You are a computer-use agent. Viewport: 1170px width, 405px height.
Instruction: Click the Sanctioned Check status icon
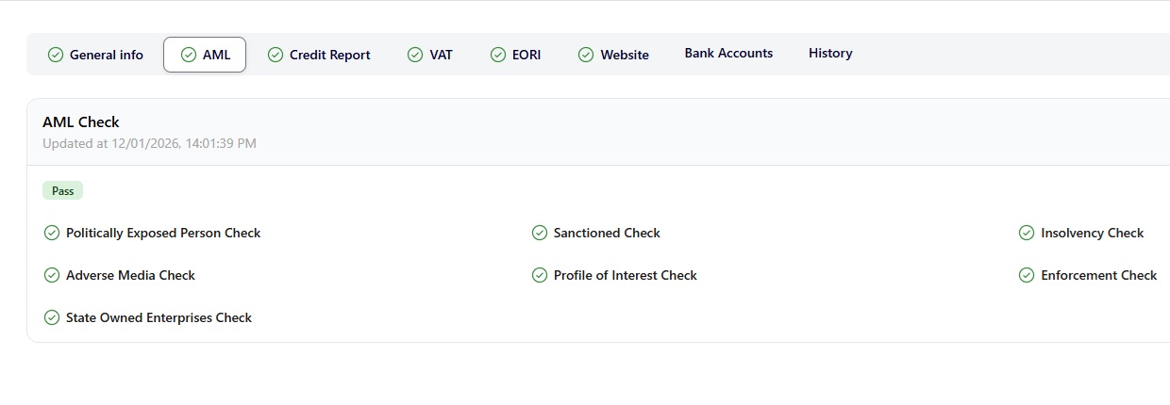click(x=540, y=233)
